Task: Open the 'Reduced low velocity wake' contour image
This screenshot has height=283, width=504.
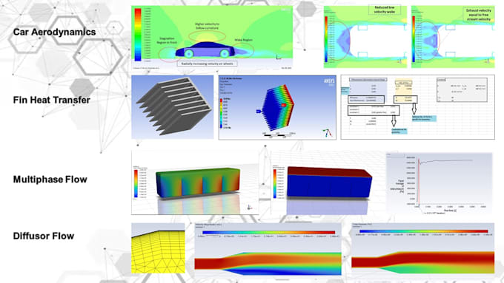Action: pos(365,36)
